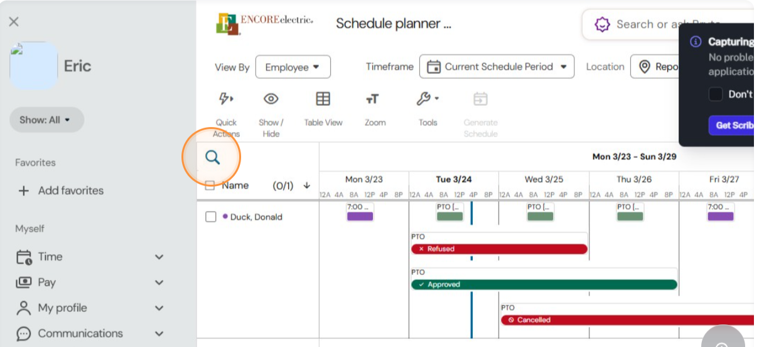This screenshot has height=347, width=764.
Task: Click the green Approved PTO bar
Action: (x=544, y=284)
